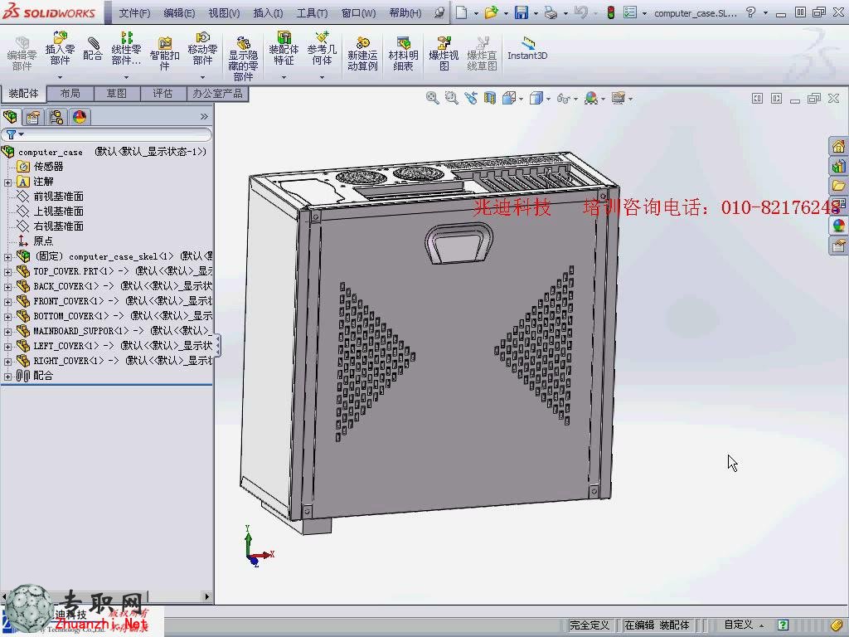Open the 窗口(W) menu
This screenshot has height=637, width=849.
[x=358, y=13]
